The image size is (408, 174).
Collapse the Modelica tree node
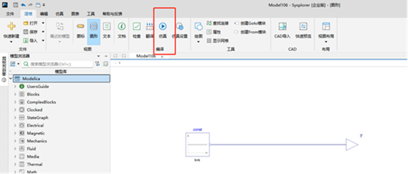tap(11, 79)
